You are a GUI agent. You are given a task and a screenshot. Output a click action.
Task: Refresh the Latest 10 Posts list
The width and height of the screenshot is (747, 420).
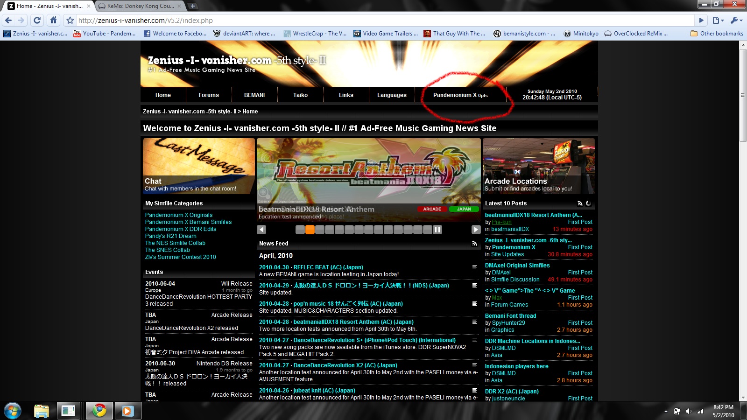(588, 203)
